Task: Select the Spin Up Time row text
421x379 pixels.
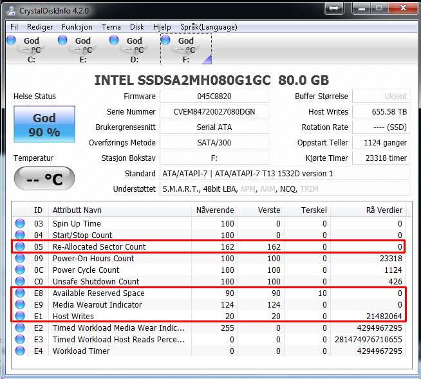Action: (x=77, y=223)
